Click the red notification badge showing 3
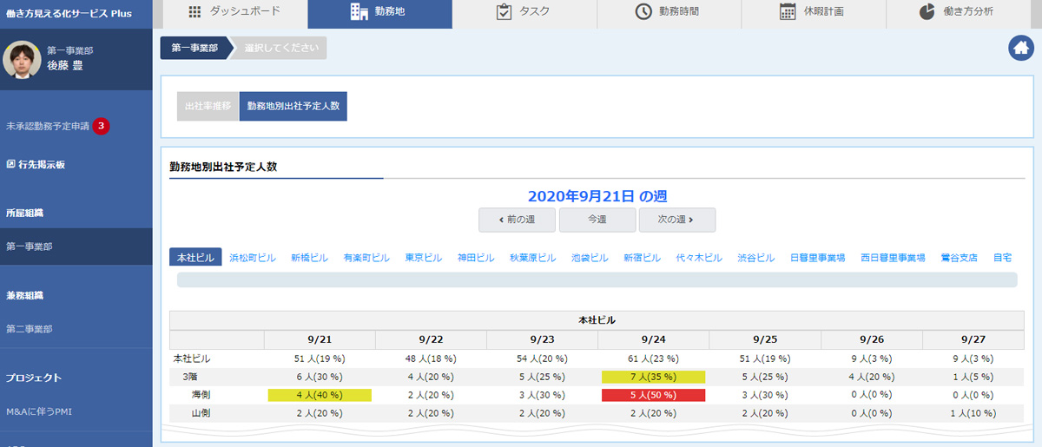Viewport: 1042px width, 447px height. pyautogui.click(x=102, y=126)
